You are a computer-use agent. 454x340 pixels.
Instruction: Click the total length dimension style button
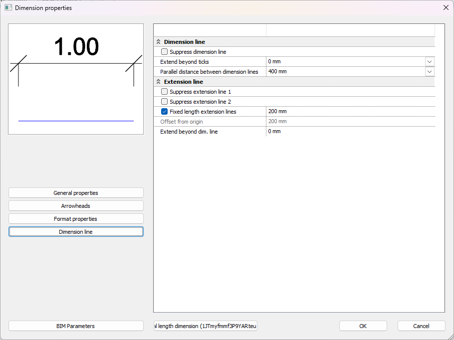point(205,326)
